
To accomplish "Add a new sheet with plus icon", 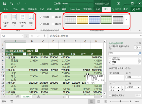I will 38,97.
